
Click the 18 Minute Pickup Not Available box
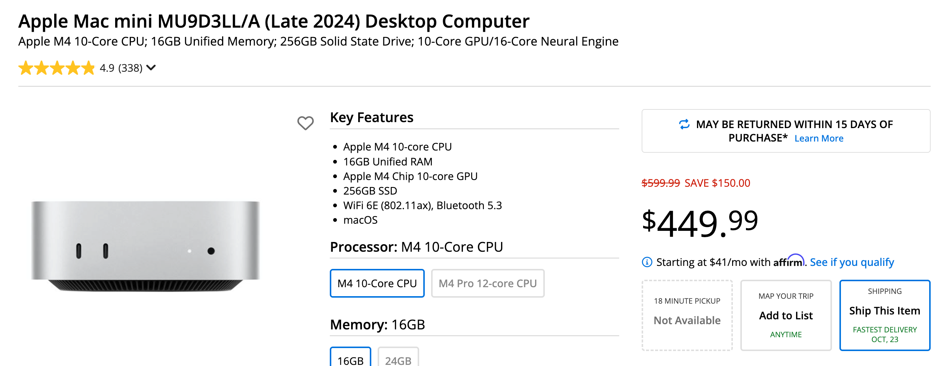tap(687, 315)
